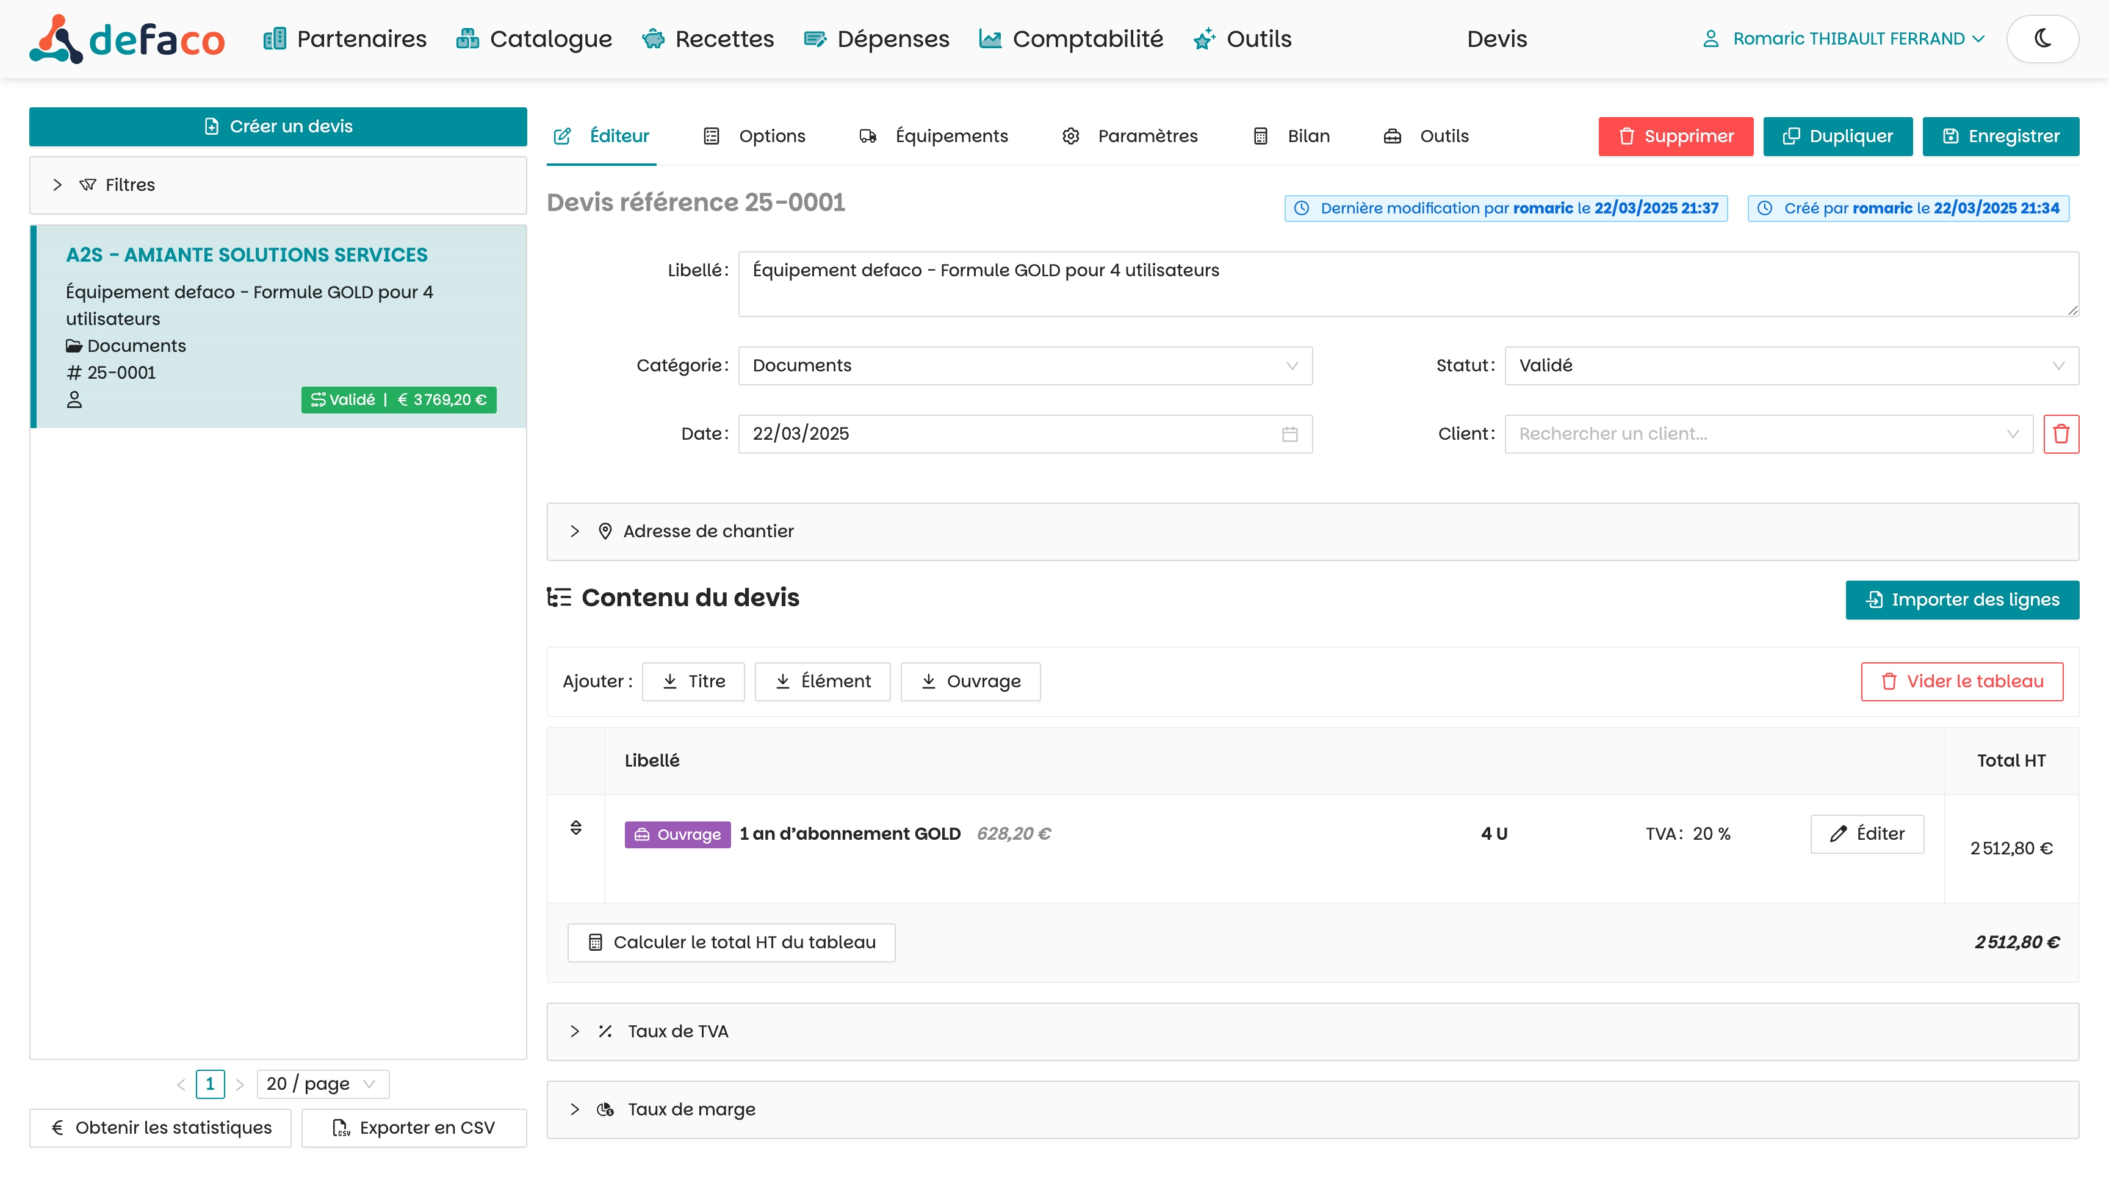
Task: Click the row reorder arrows handle
Action: [x=575, y=828]
